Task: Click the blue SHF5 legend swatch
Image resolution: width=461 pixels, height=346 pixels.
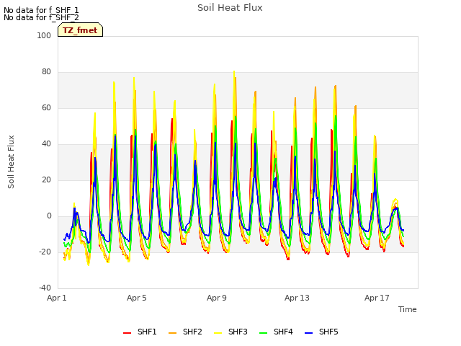Action: click(309, 333)
